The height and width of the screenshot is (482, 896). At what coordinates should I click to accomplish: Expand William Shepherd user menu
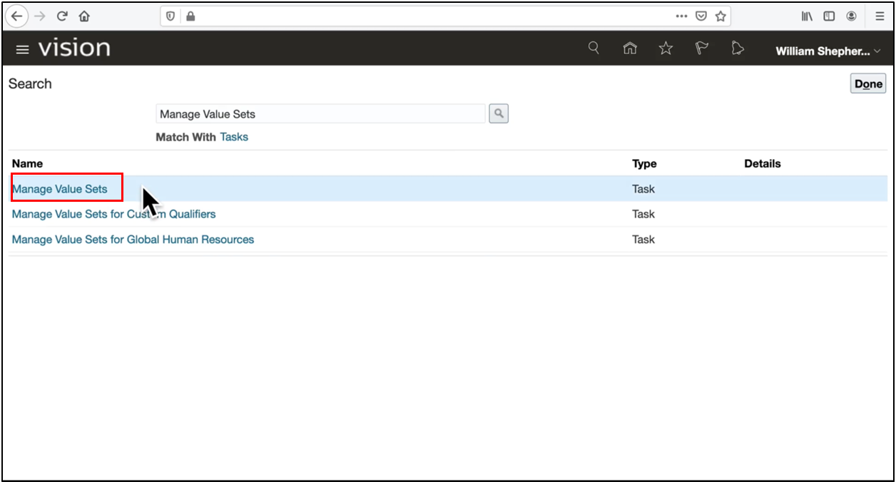[x=828, y=51]
